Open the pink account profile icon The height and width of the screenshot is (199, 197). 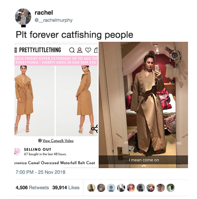pyautogui.click(x=80, y=50)
